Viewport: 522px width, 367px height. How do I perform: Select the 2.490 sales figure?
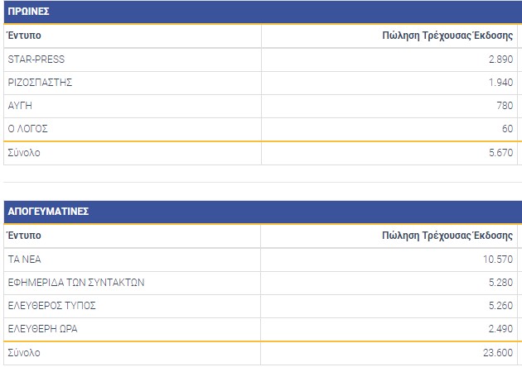500,329
